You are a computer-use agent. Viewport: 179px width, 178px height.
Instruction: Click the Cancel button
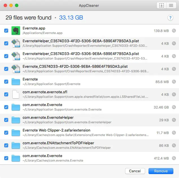[x=135, y=171]
